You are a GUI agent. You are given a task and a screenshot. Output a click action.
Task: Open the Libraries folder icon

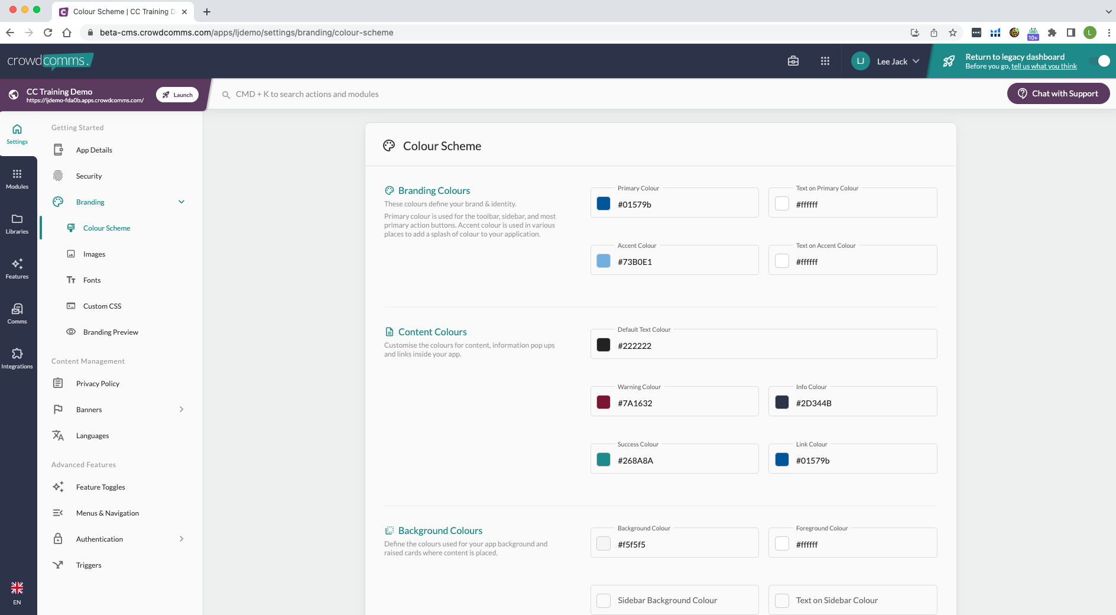pos(17,224)
